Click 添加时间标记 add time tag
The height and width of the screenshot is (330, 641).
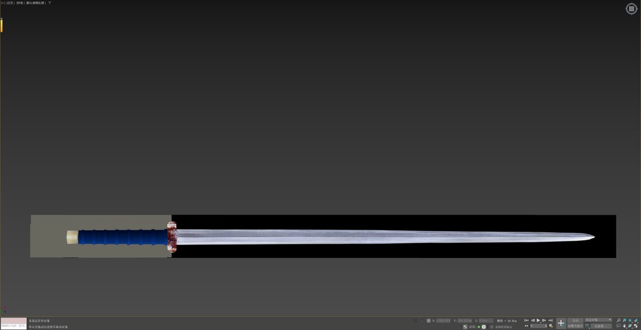(504, 327)
